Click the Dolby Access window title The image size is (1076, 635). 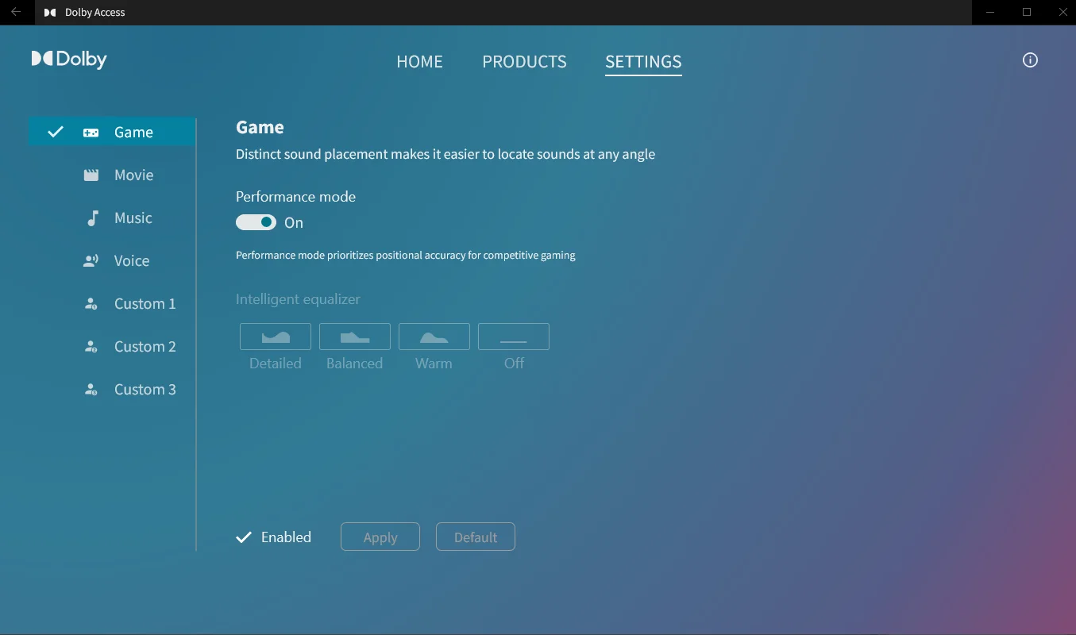[x=94, y=12]
